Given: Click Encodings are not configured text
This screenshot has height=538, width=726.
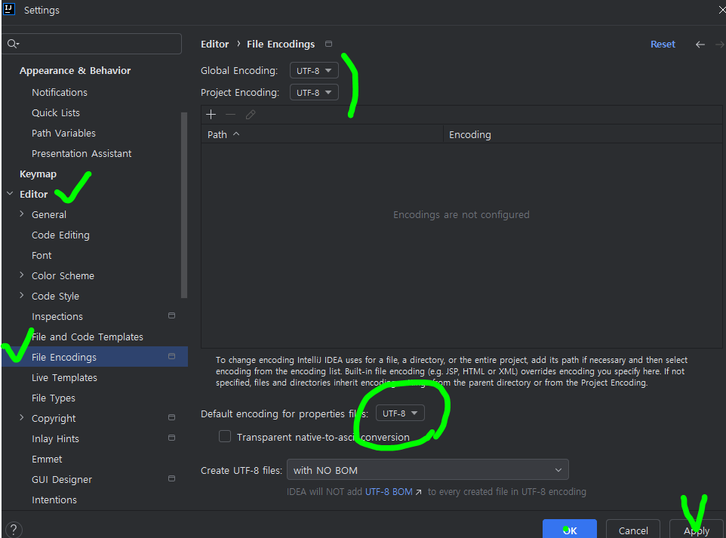Looking at the screenshot, I should (461, 214).
